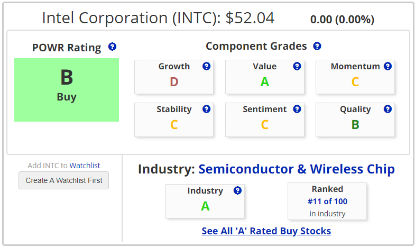Select the Value A grade card
The width and height of the screenshot is (415, 247).
click(265, 77)
